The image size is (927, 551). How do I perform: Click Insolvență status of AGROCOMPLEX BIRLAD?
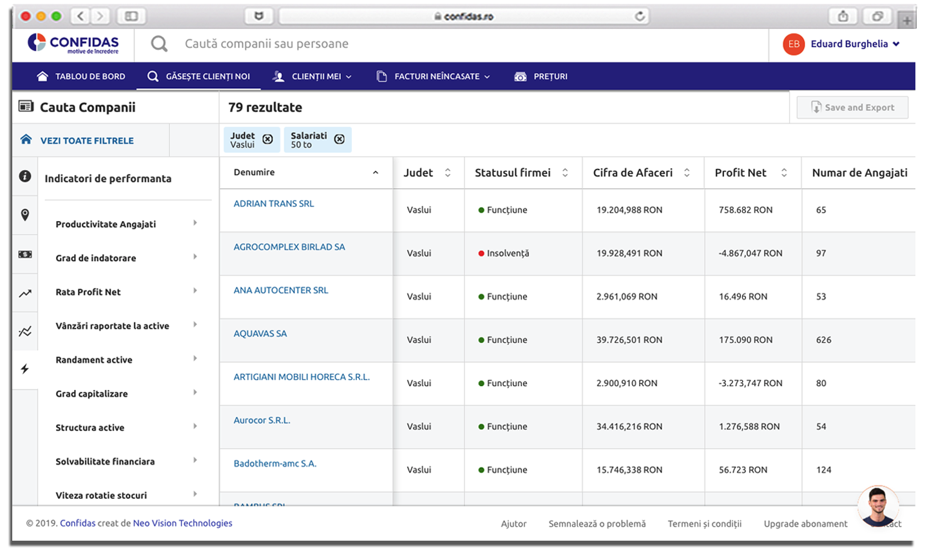click(504, 253)
